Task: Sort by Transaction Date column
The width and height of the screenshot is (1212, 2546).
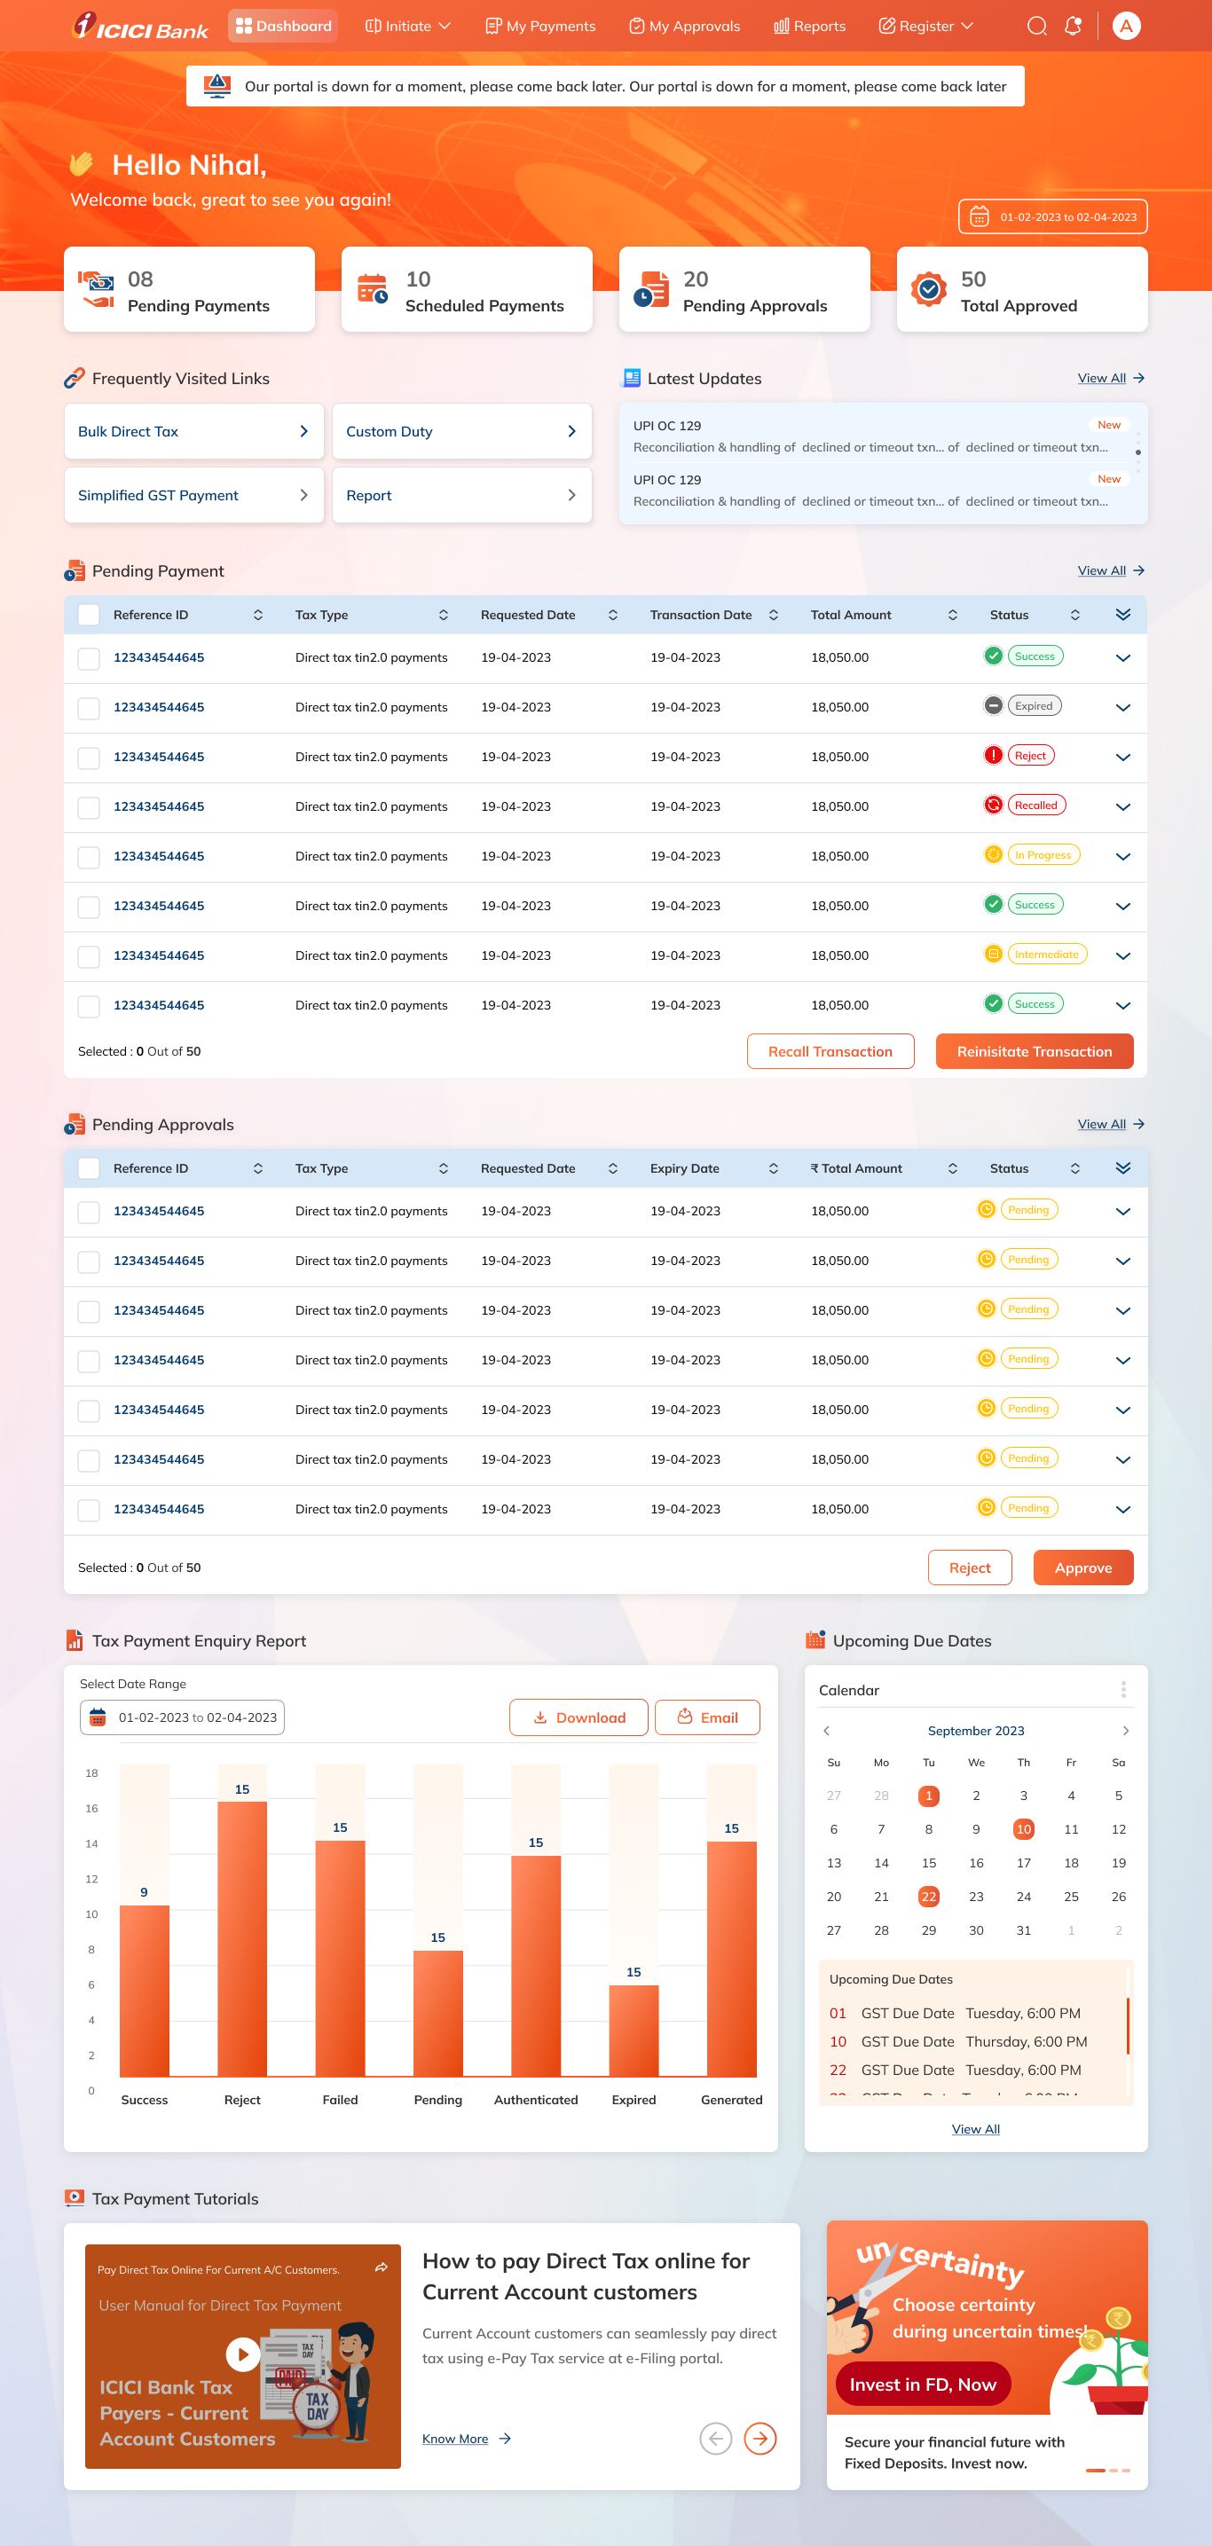Action: pyautogui.click(x=773, y=615)
